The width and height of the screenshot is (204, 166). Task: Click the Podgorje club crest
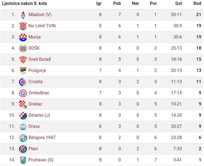click(x=23, y=71)
